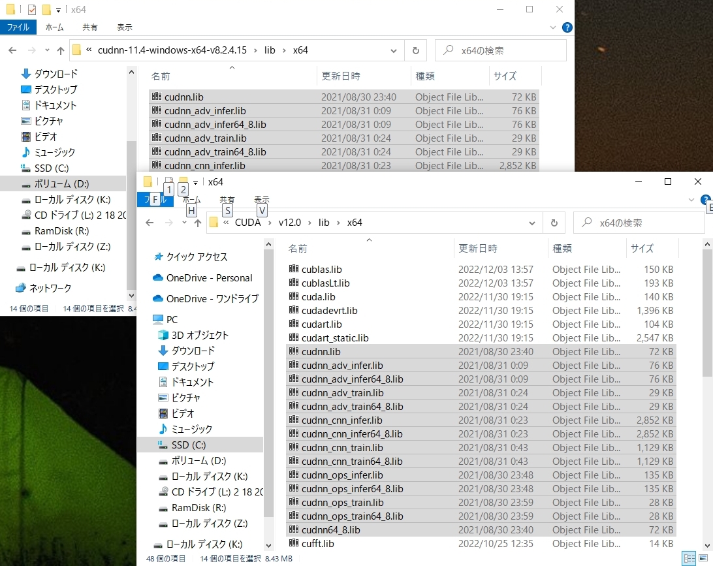
Task: Open ビデオ in CUDA window sidebar
Action: point(183,413)
